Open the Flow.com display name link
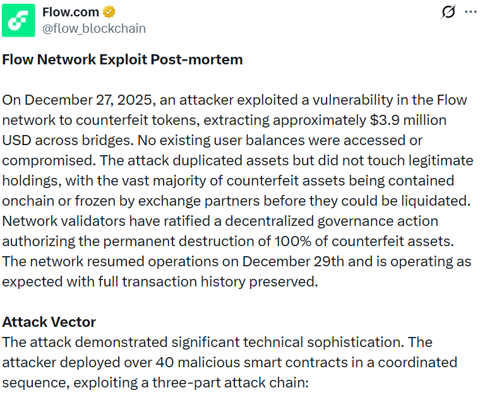Screen dimensions: 480x395 tap(71, 12)
